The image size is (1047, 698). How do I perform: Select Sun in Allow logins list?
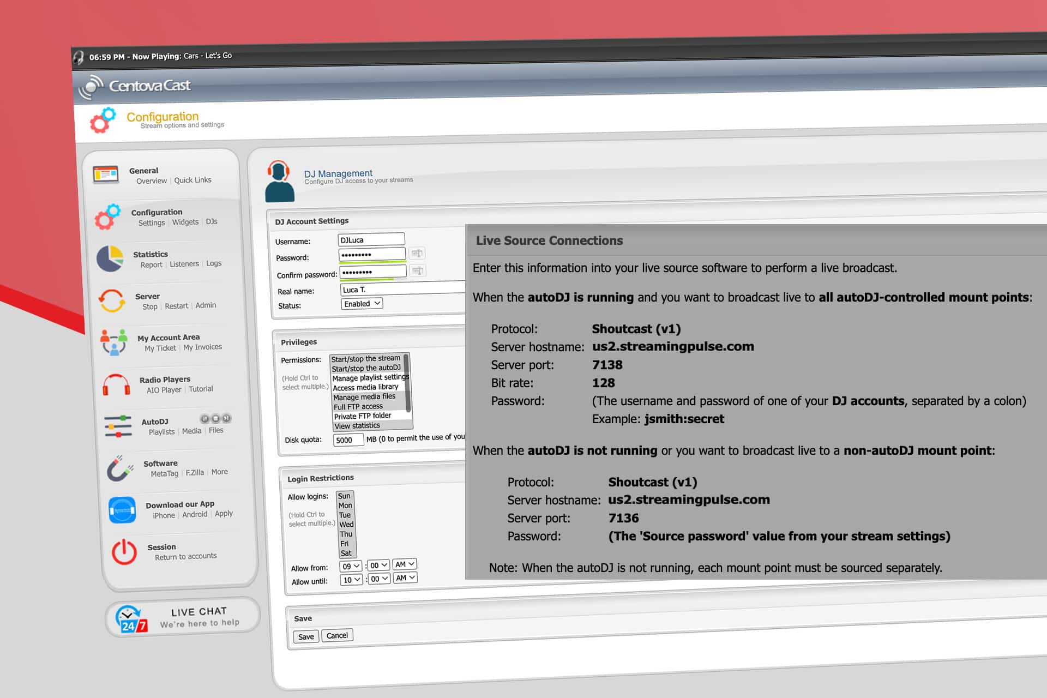click(344, 496)
